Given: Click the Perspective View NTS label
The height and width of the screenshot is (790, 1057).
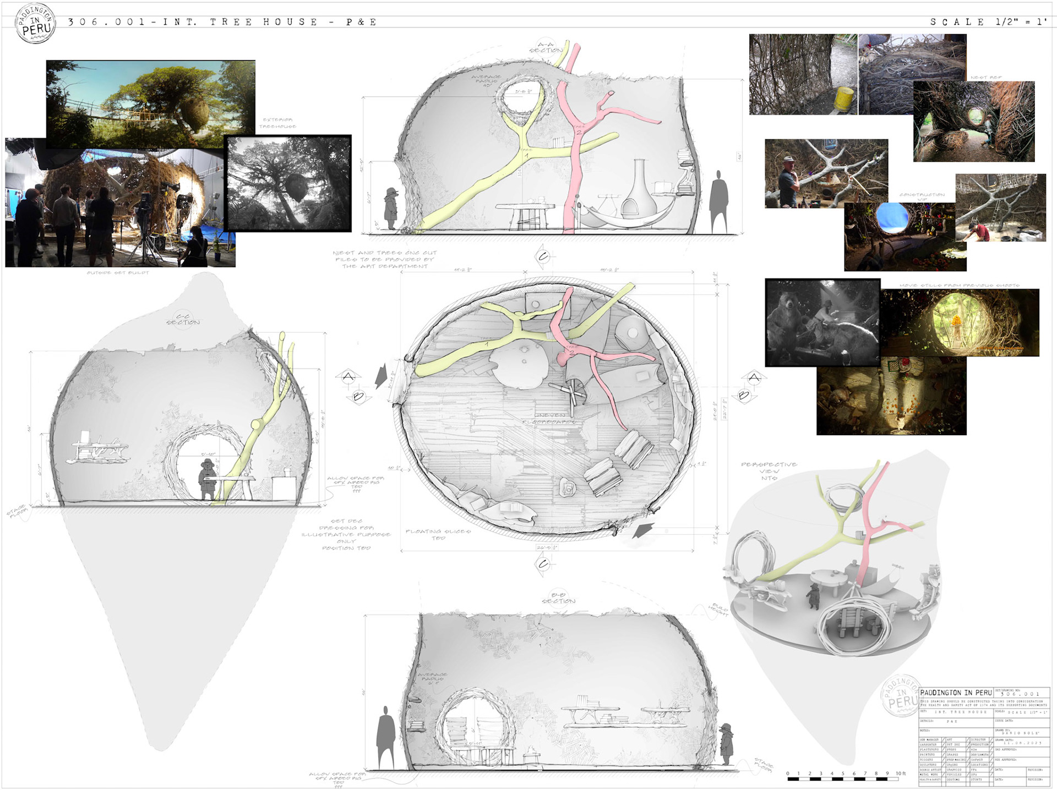Looking at the screenshot, I should [769, 471].
